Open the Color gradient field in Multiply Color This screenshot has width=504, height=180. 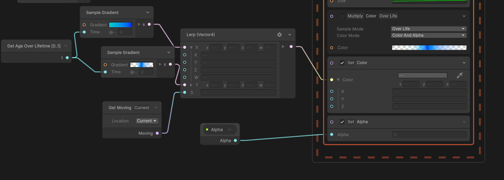[x=429, y=47]
